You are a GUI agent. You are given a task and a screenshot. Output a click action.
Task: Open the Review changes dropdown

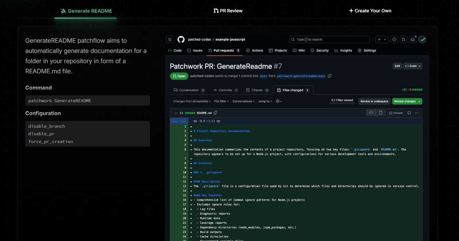point(407,101)
